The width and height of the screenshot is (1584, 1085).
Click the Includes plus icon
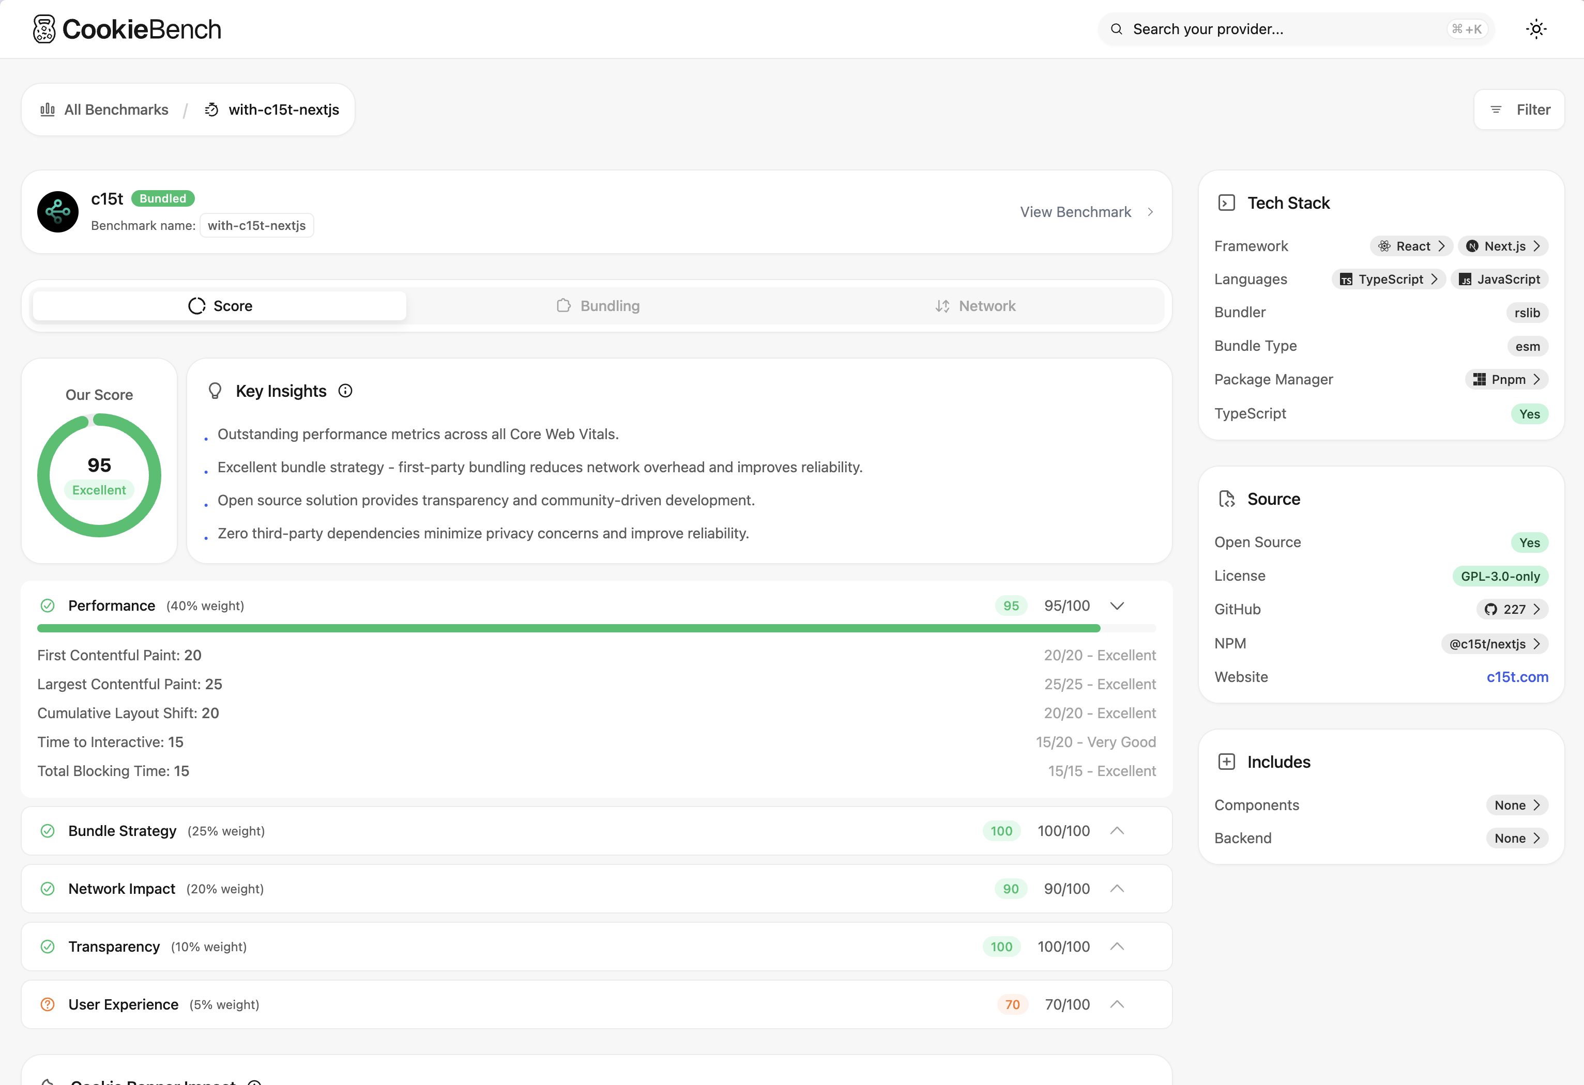pos(1226,762)
